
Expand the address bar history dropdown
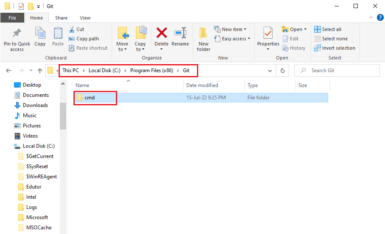coord(271,70)
